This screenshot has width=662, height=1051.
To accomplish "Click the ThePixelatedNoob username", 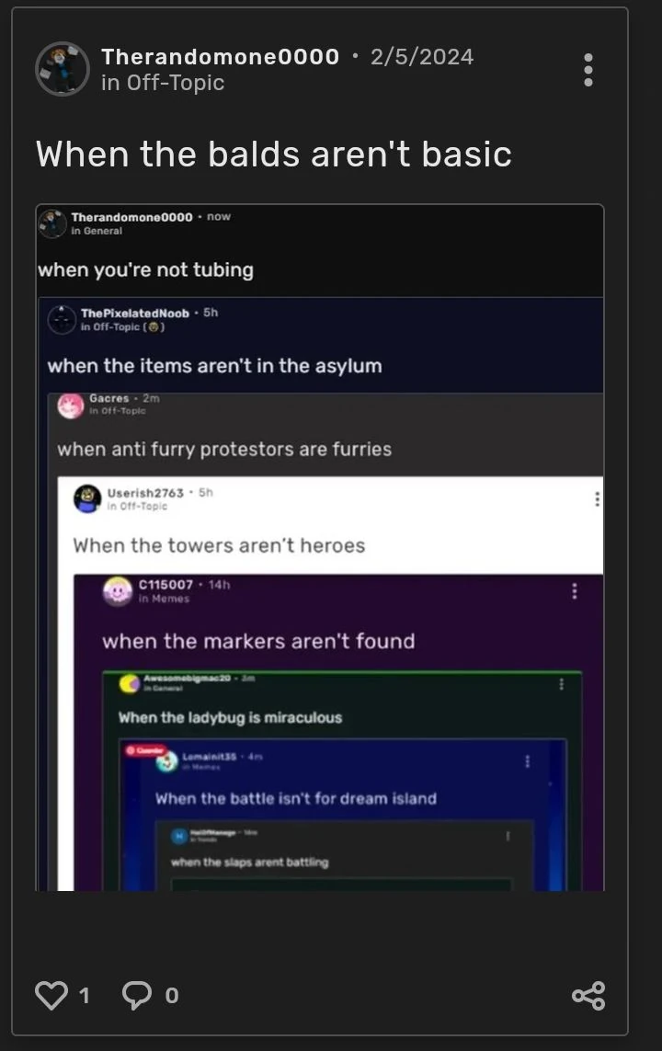I will pyautogui.click(x=134, y=314).
